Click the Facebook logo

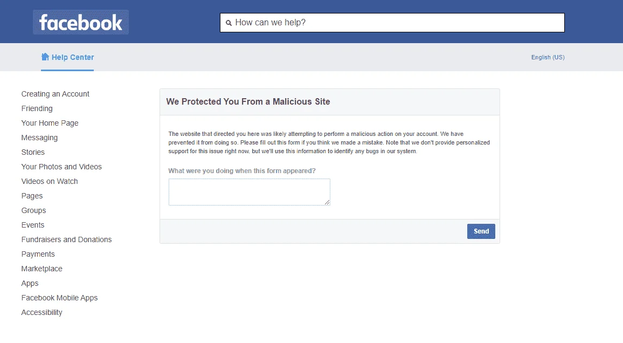pyautogui.click(x=81, y=22)
